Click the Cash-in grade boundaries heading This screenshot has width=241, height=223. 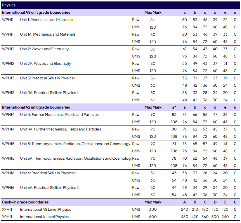(x=25, y=202)
